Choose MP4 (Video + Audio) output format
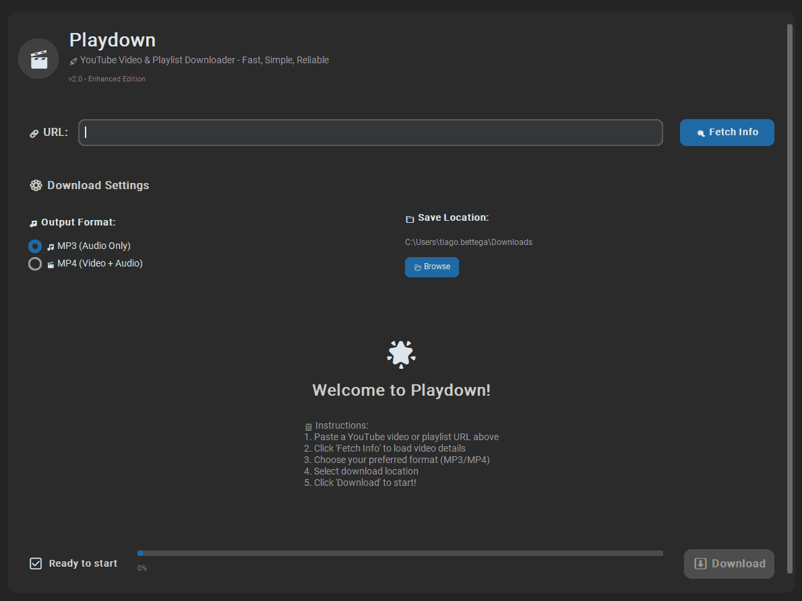 point(35,264)
